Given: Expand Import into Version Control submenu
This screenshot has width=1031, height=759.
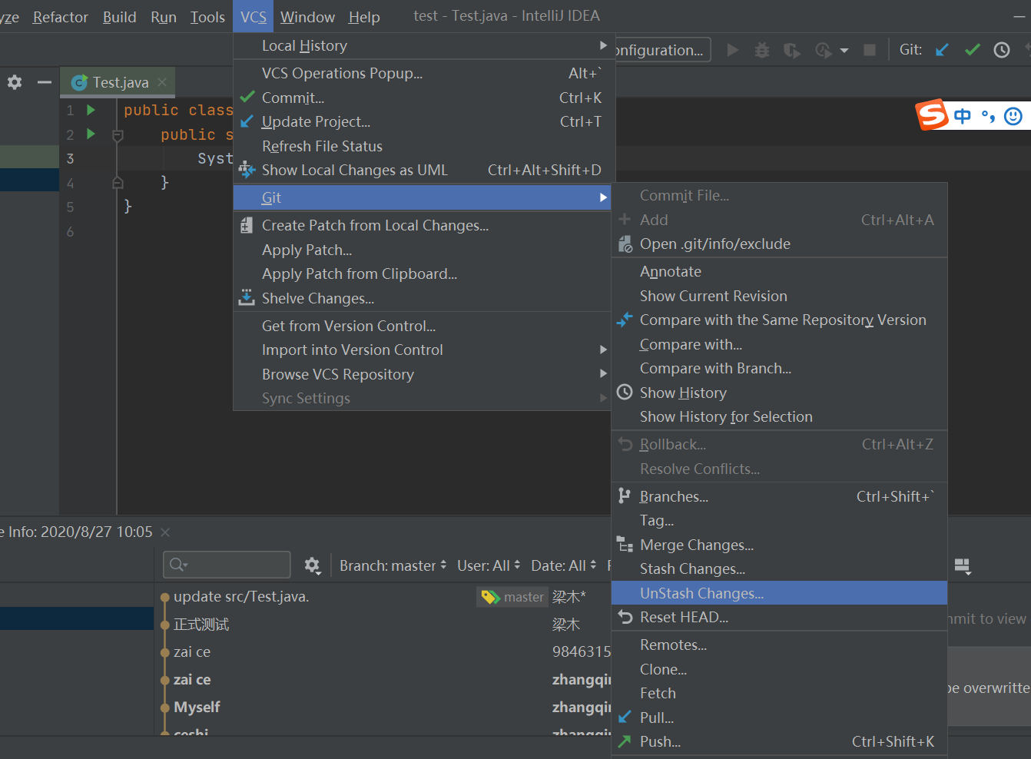Looking at the screenshot, I should pos(422,350).
